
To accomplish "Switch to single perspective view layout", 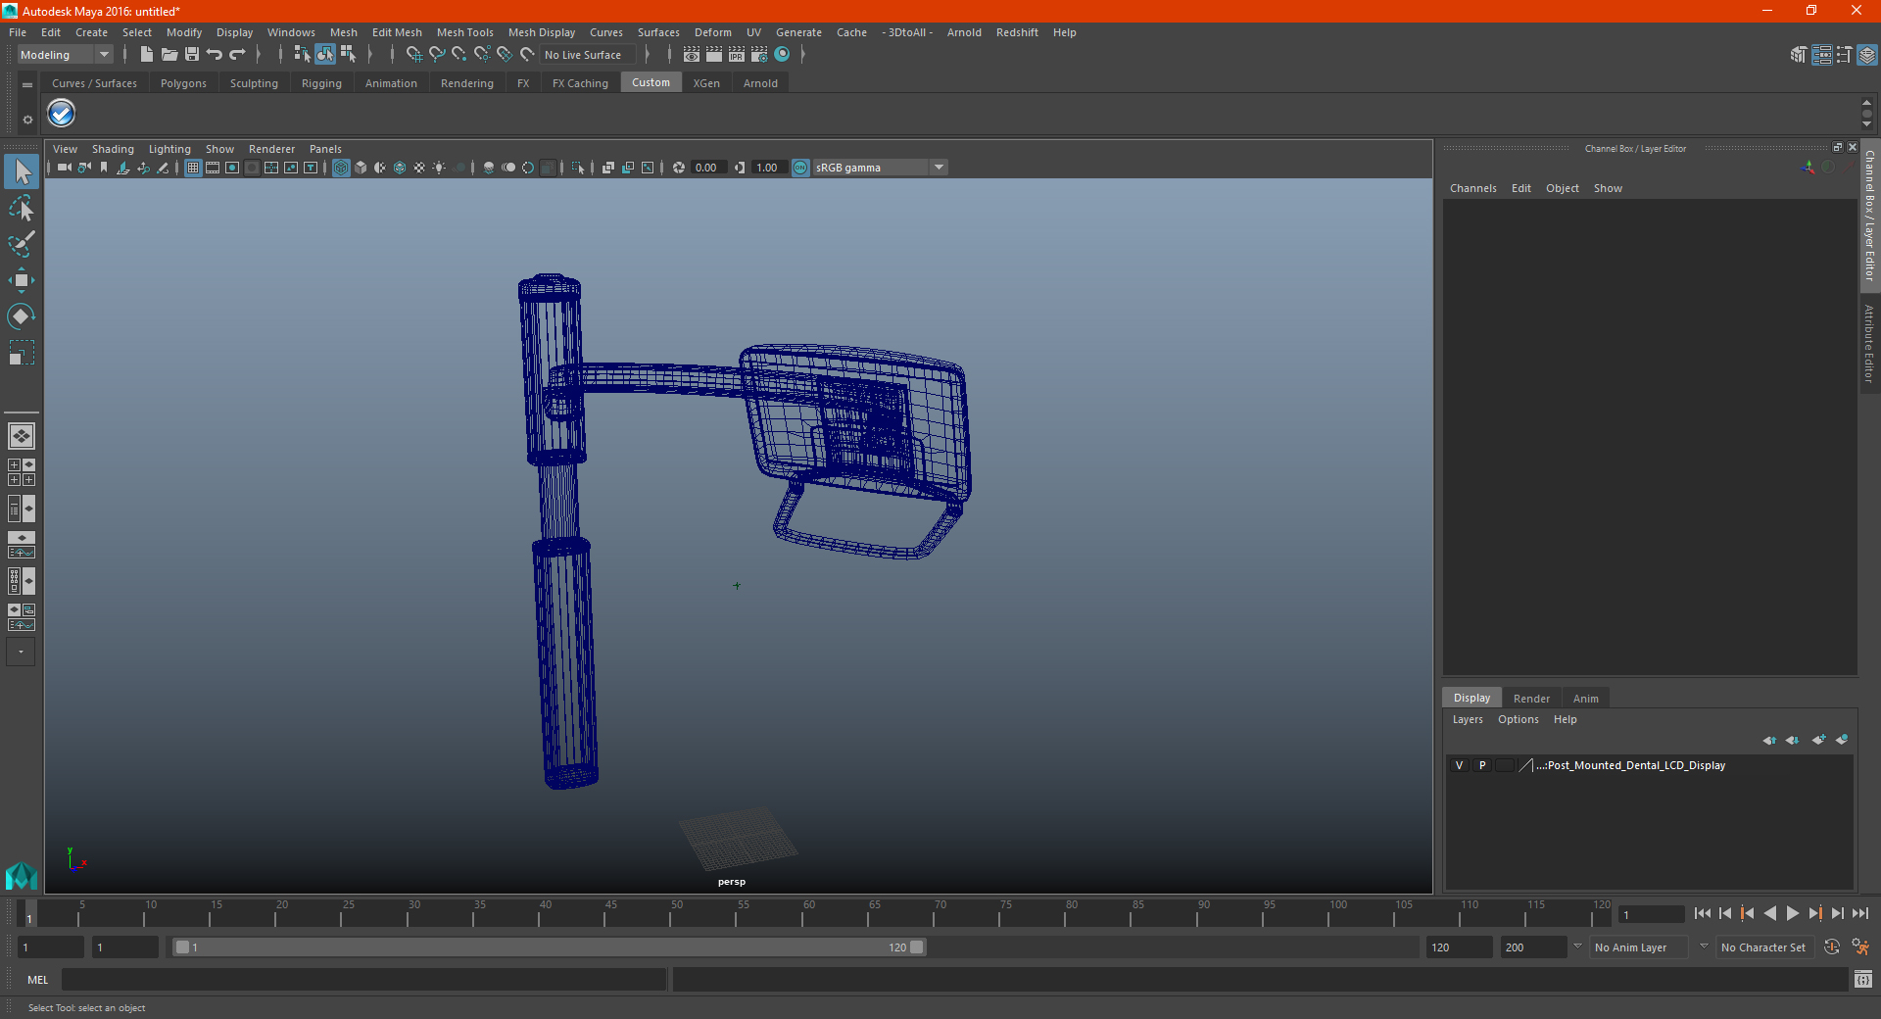I will point(22,435).
